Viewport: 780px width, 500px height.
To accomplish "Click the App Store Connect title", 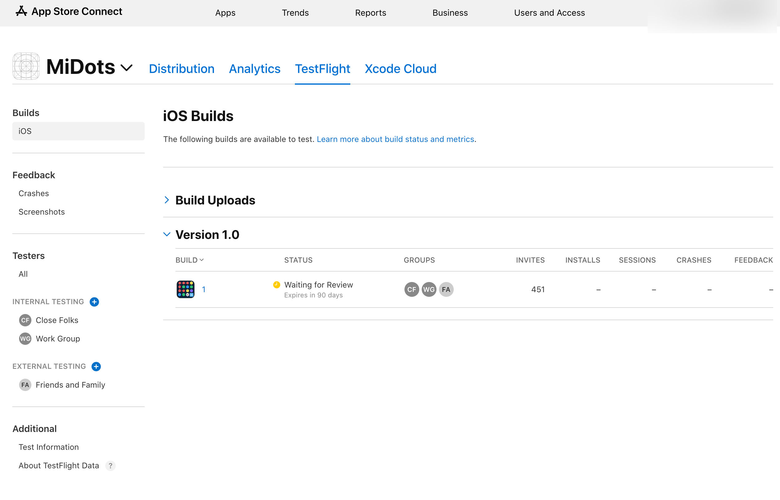I will (77, 11).
